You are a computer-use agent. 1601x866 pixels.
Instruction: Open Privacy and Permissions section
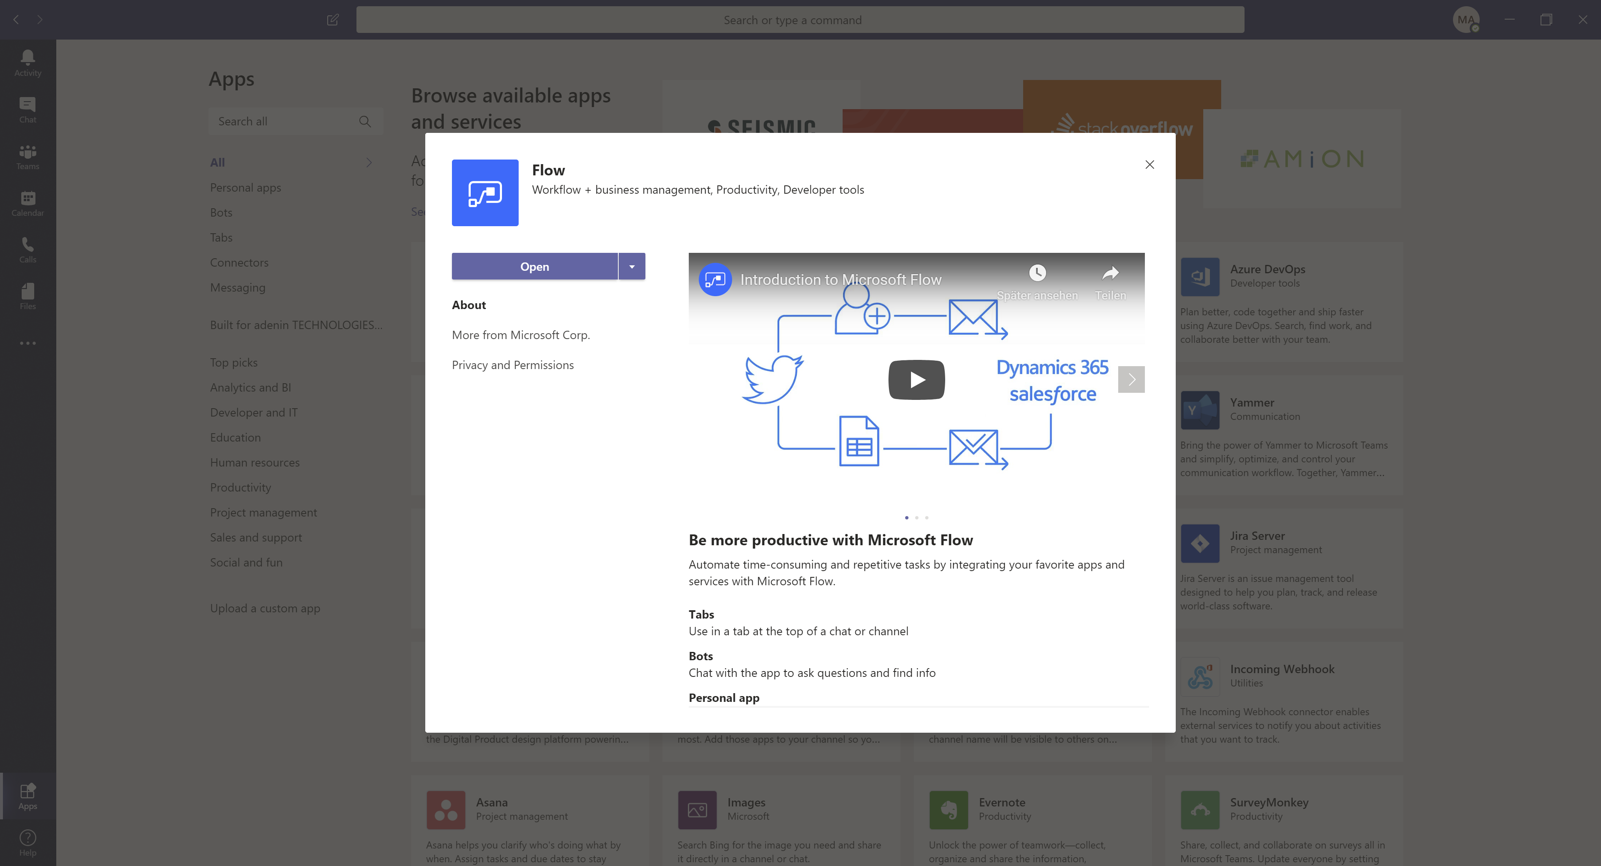tap(513, 365)
